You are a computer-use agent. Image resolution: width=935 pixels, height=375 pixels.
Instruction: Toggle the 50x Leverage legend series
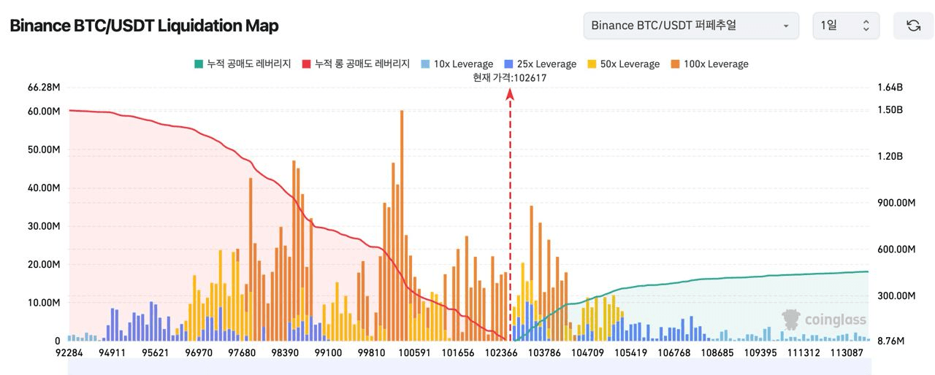click(x=623, y=64)
